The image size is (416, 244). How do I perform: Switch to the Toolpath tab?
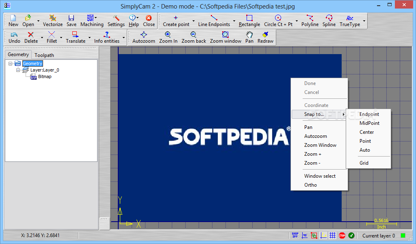coord(44,55)
